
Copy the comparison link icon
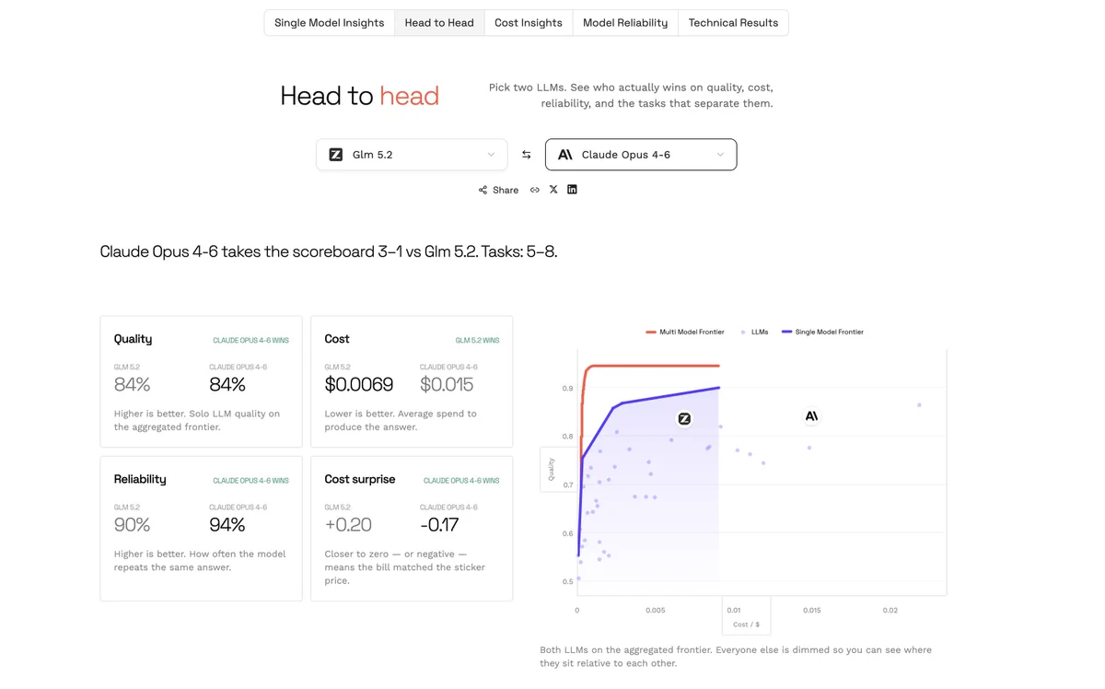coord(534,190)
